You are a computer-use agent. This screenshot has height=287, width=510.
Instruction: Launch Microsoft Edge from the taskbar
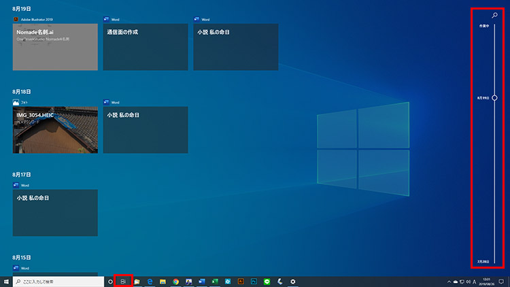(x=150, y=281)
